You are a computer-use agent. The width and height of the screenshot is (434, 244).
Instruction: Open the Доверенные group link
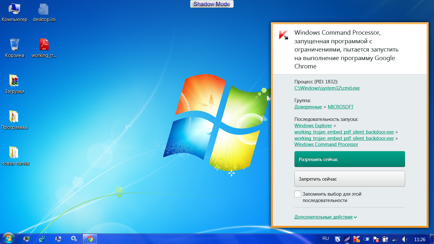pos(308,107)
